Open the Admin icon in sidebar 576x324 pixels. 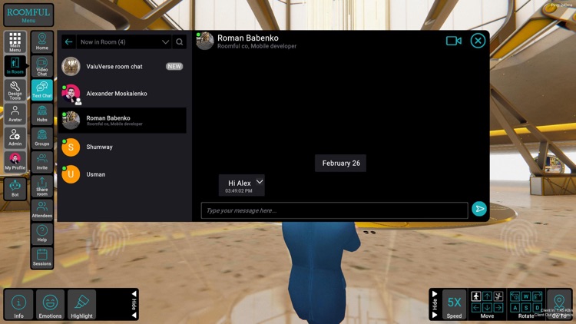tap(15, 137)
